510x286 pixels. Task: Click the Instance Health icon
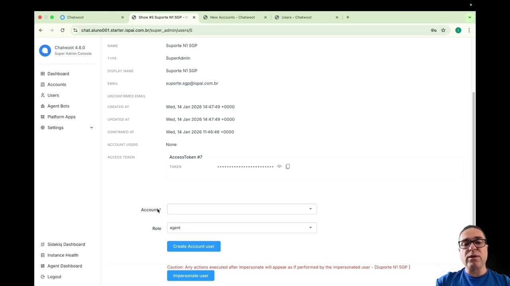coord(43,255)
